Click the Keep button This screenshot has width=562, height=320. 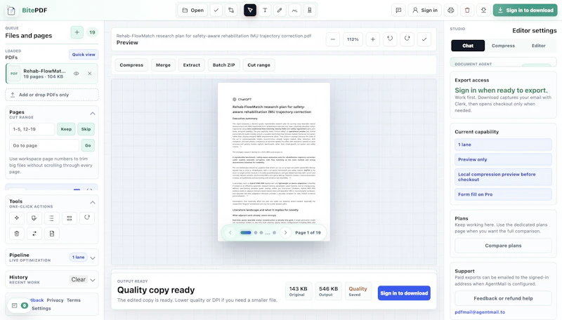click(66, 129)
